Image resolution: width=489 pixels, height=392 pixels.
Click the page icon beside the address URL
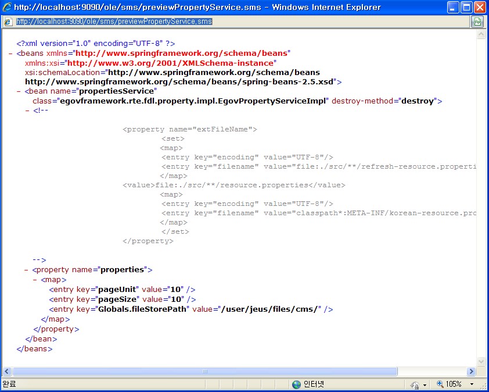pyautogui.click(x=8, y=22)
